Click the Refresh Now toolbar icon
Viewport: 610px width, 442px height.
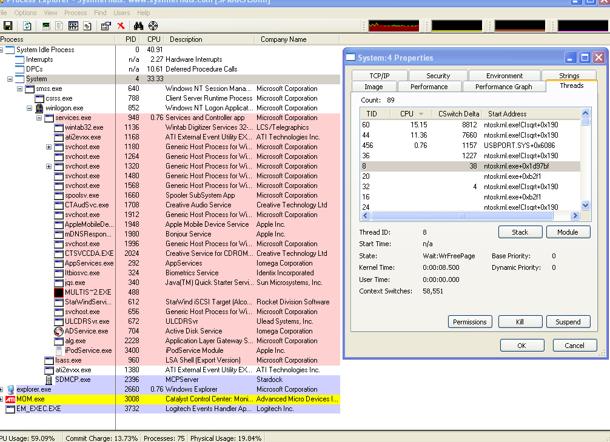(27, 26)
